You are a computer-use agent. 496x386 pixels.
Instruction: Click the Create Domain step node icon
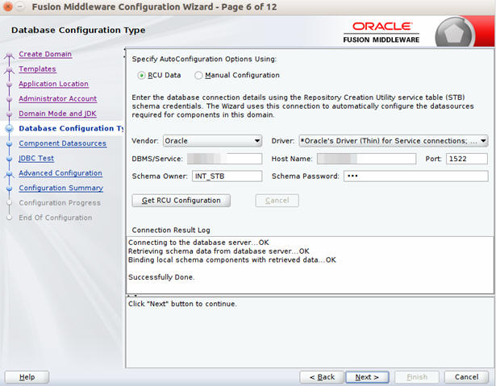pos(9,56)
